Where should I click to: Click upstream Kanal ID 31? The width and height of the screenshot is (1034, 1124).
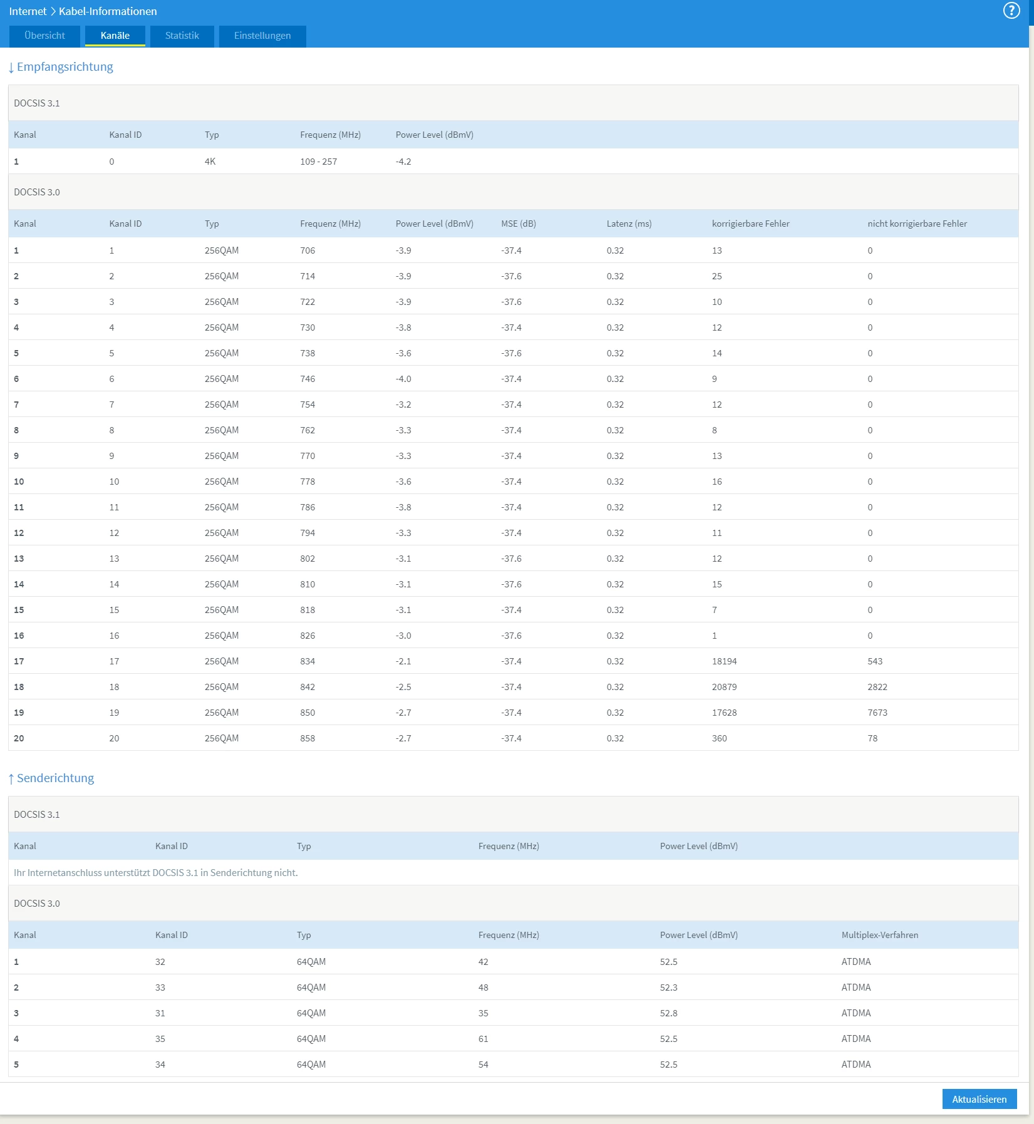(x=160, y=1013)
